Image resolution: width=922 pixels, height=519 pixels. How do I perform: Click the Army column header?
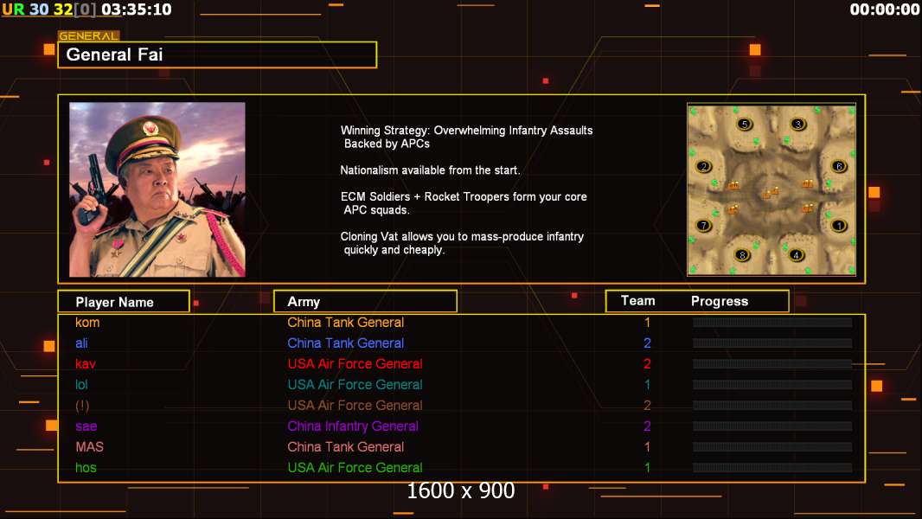(x=365, y=302)
